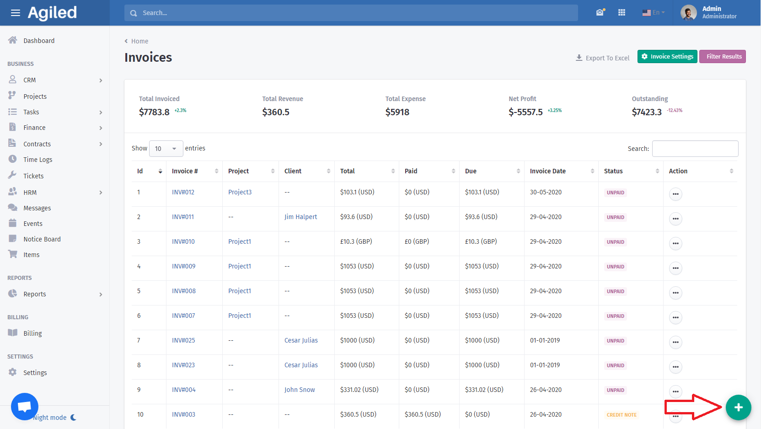
Task: Open the apps grid icon
Action: click(622, 13)
